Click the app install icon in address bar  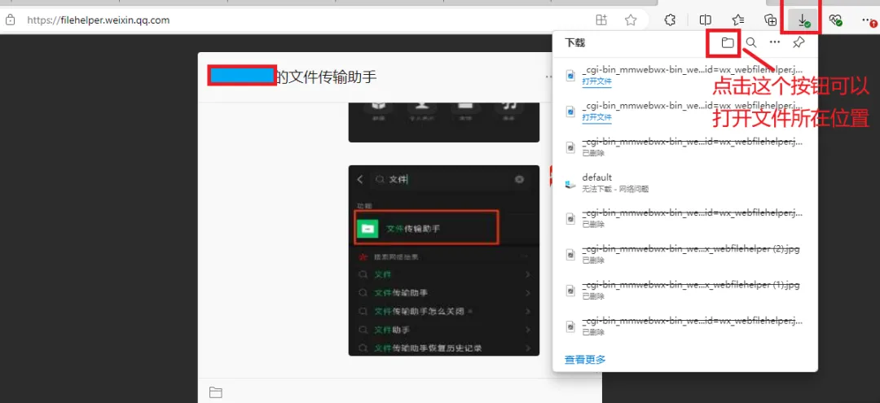[x=601, y=20]
